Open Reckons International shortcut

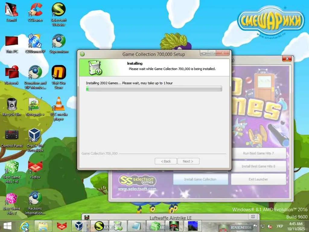pos(35,203)
